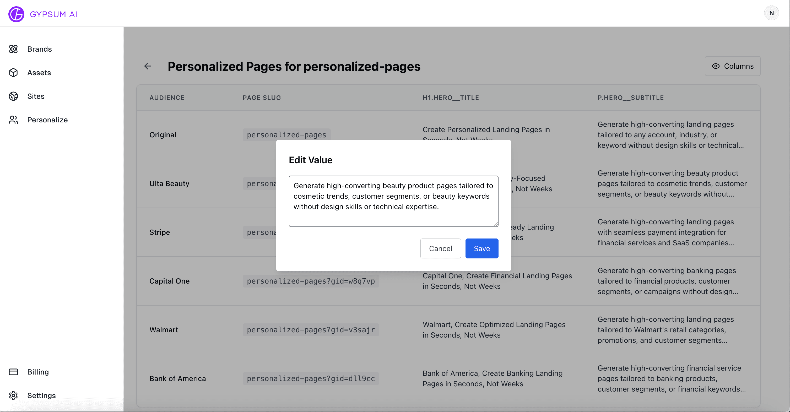
Task: Open the Billing card icon
Action: [13, 372]
